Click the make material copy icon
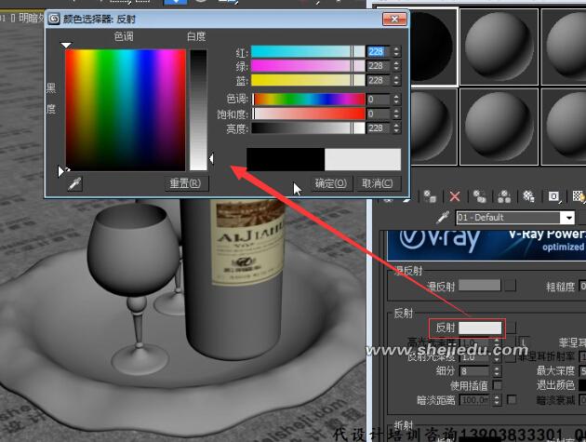The image size is (586, 442). click(x=479, y=196)
